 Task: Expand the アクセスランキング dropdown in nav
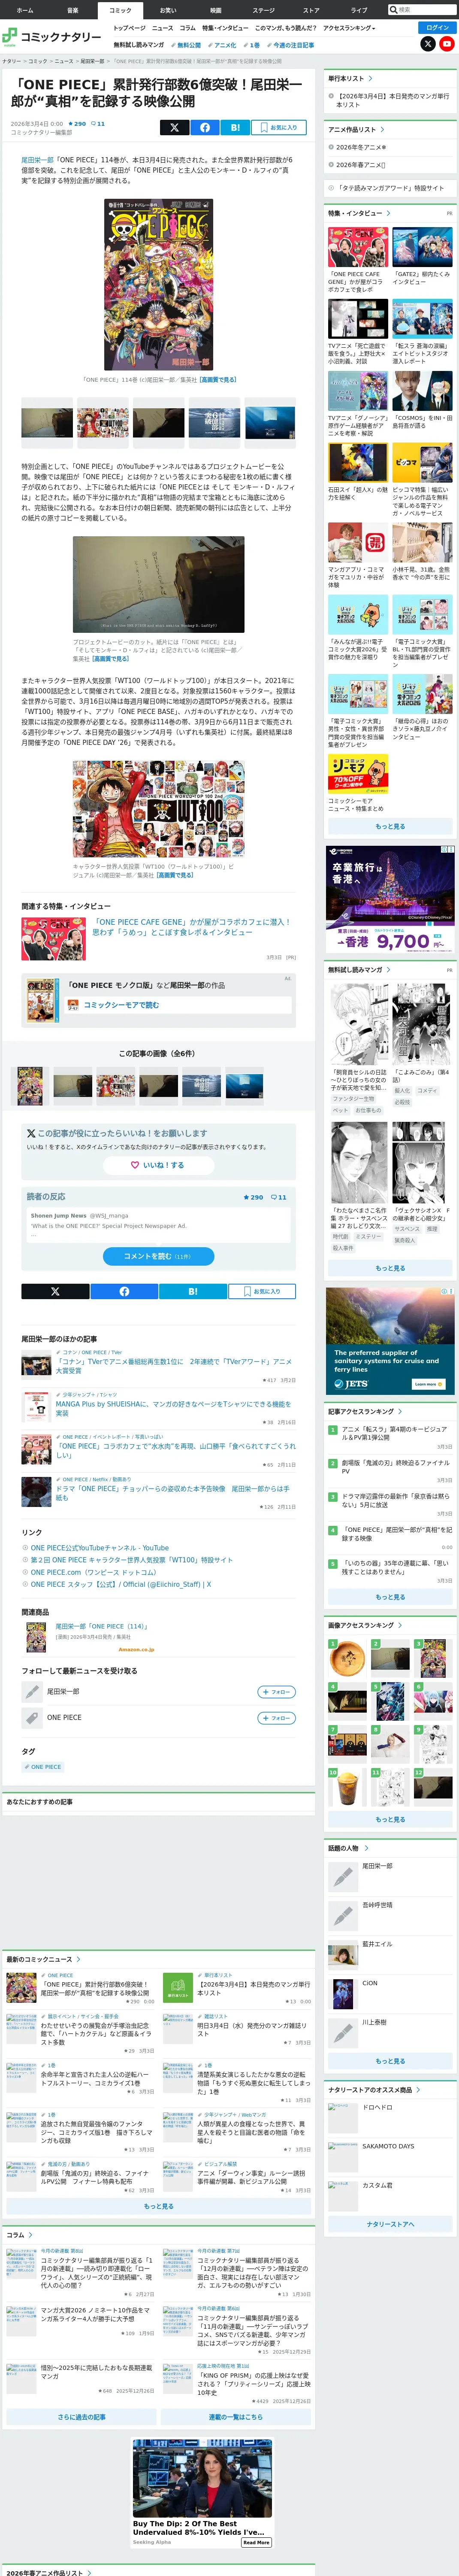[x=349, y=28]
